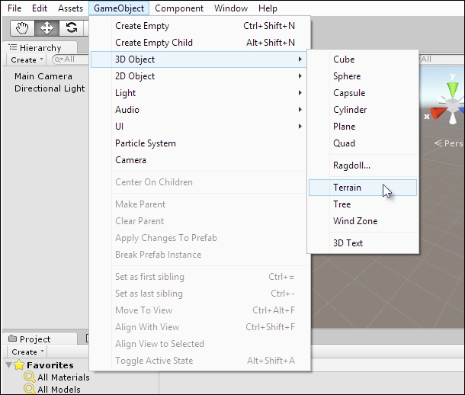
Task: Open the Assets menu
Action: [70, 8]
